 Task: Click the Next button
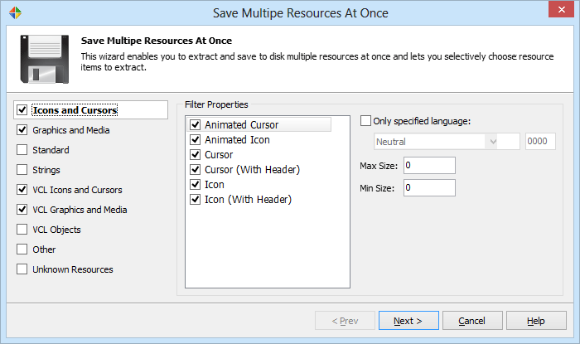click(408, 321)
